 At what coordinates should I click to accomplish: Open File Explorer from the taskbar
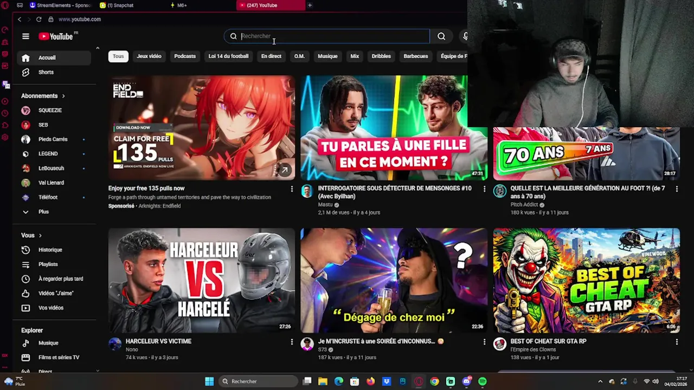click(x=323, y=381)
